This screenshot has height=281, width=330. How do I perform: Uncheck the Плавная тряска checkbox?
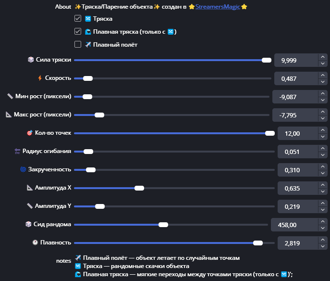[x=78, y=32]
